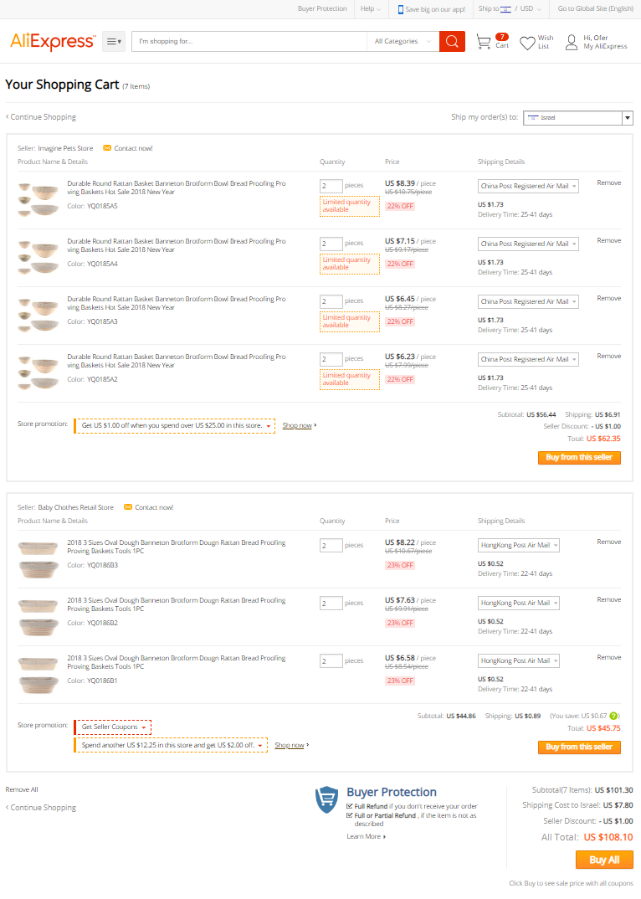The width and height of the screenshot is (641, 899).
Task: Click the quantity field for YQ0186B3 item
Action: (x=331, y=545)
